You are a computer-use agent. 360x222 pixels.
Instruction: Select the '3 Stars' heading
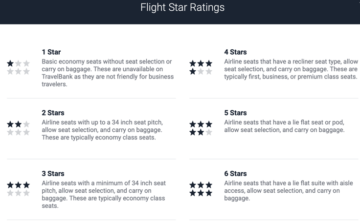click(x=53, y=173)
